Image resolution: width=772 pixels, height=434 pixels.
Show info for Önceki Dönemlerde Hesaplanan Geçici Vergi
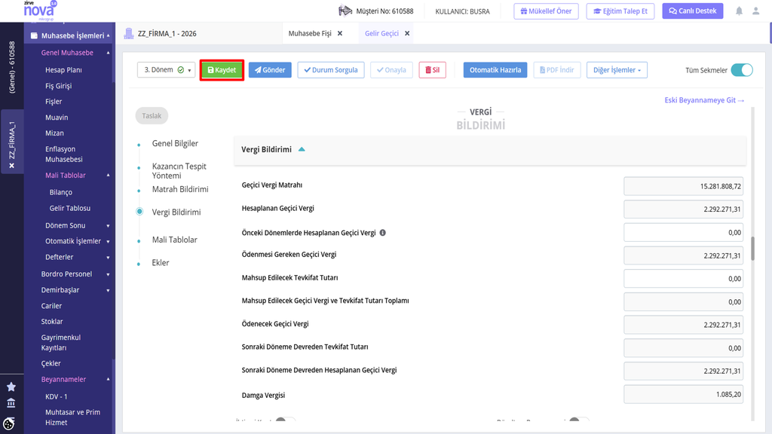[x=382, y=233]
